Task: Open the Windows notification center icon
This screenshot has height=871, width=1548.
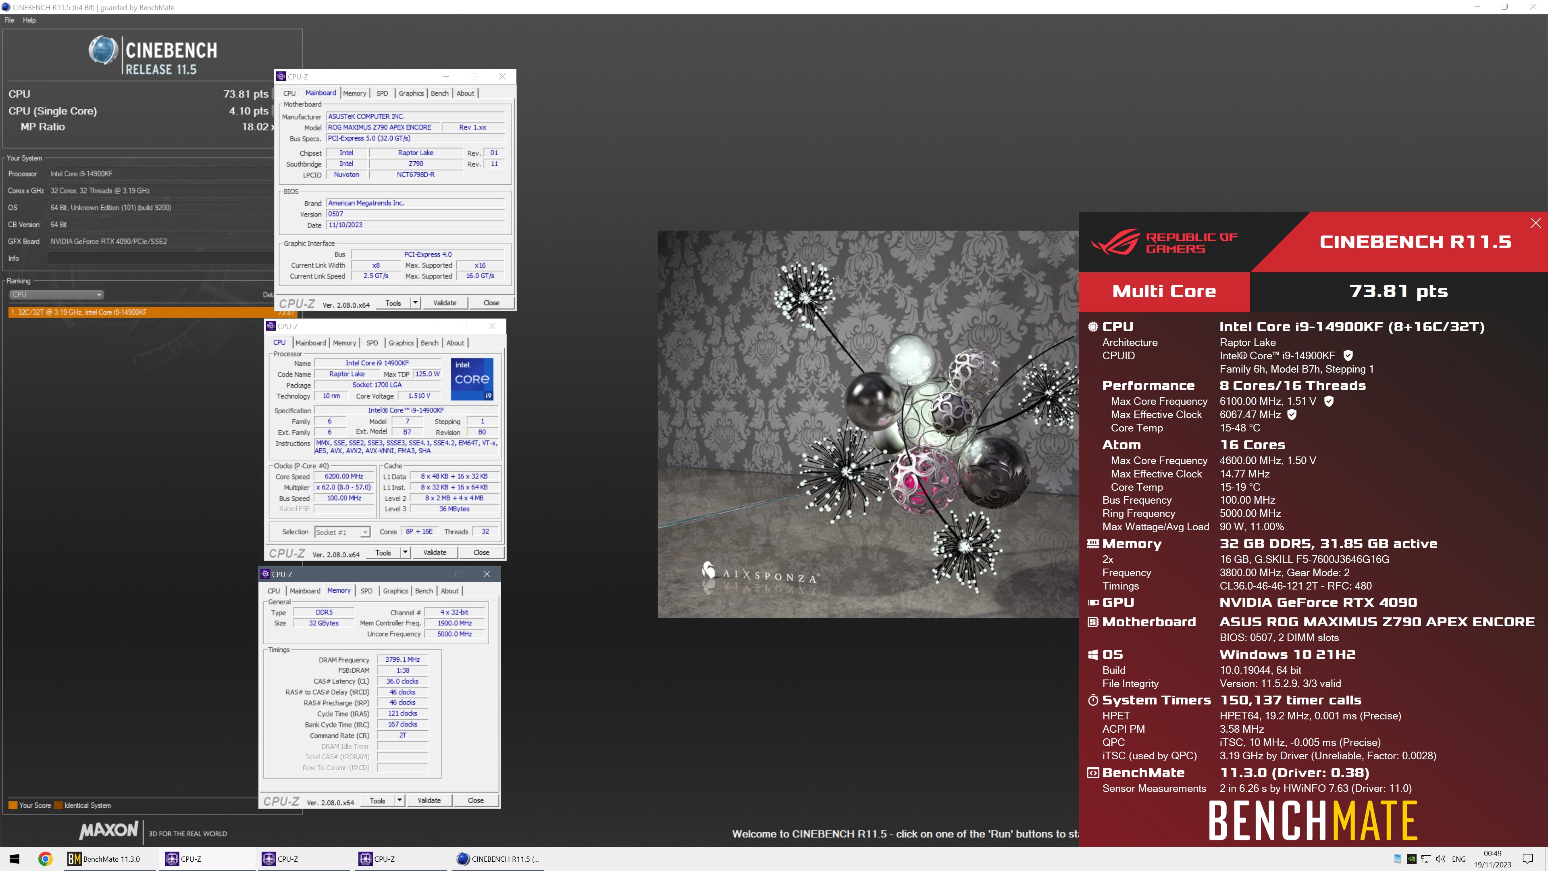Action: (1527, 859)
